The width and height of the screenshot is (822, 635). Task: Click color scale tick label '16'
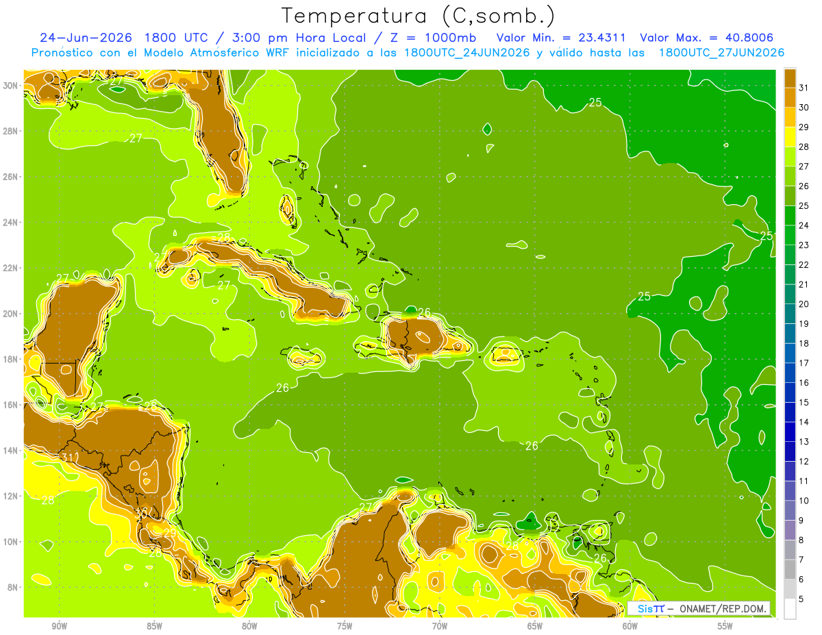(804, 383)
